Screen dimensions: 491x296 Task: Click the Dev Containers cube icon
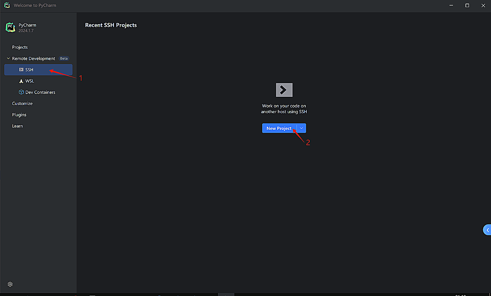click(21, 92)
